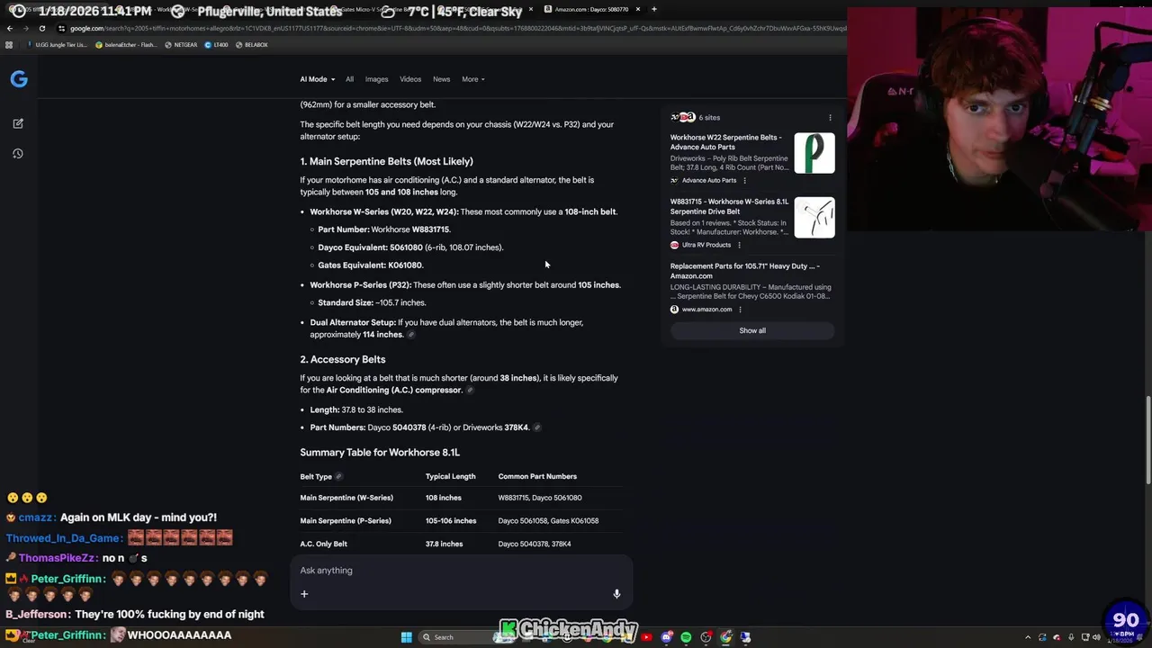Click link icon beside Belt Type header
The width and height of the screenshot is (1152, 648).
point(339,476)
